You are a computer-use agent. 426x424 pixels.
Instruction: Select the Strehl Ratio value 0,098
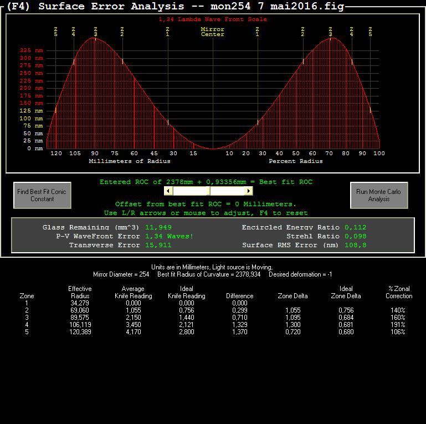pyautogui.click(x=355, y=236)
